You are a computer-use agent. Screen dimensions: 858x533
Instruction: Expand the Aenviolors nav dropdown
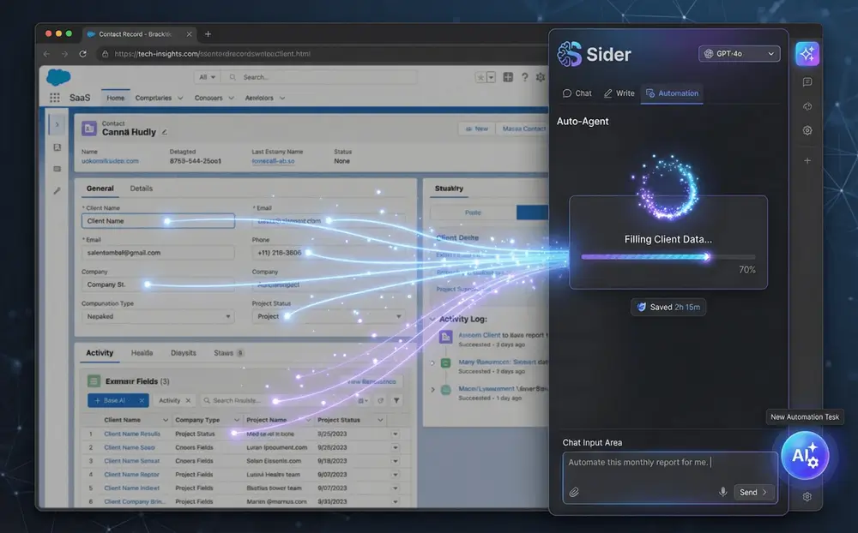[282, 99]
